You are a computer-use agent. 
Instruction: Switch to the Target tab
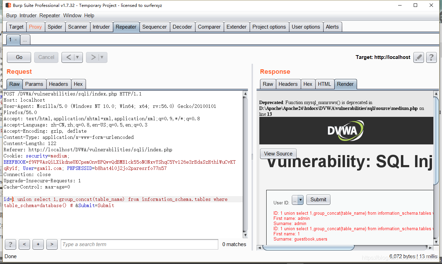(16, 27)
